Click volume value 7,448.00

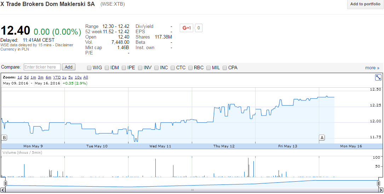point(120,42)
